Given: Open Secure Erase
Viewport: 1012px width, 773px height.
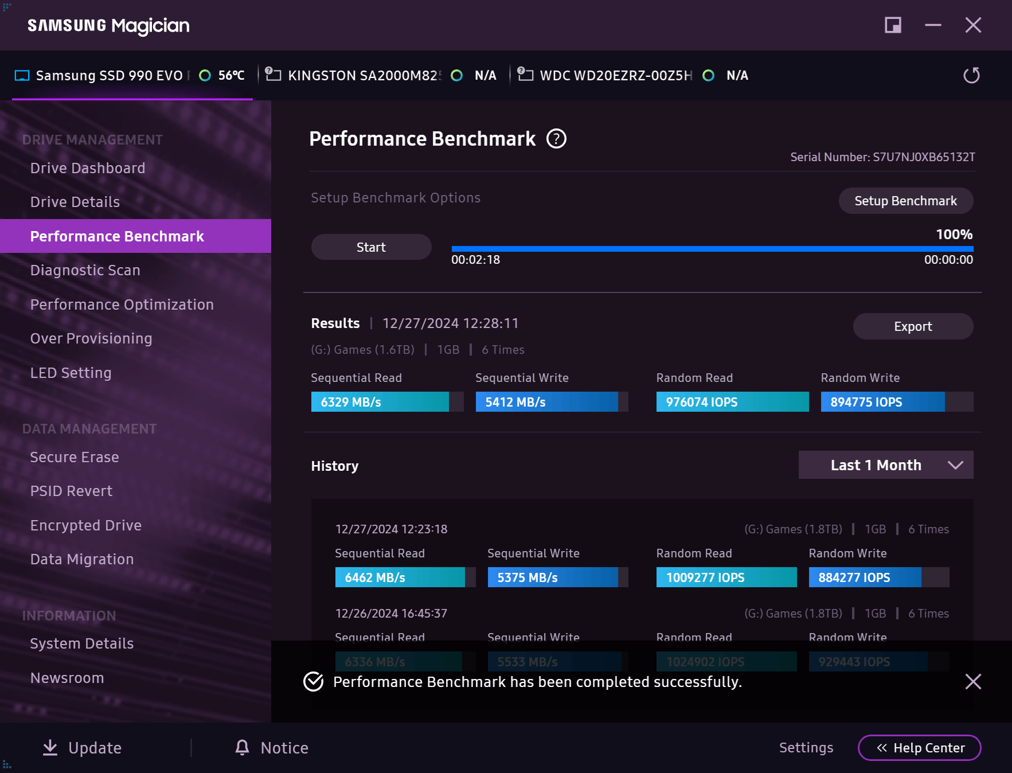Looking at the screenshot, I should tap(75, 457).
